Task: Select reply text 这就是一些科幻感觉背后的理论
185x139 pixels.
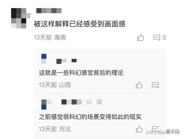Action: [81, 73]
